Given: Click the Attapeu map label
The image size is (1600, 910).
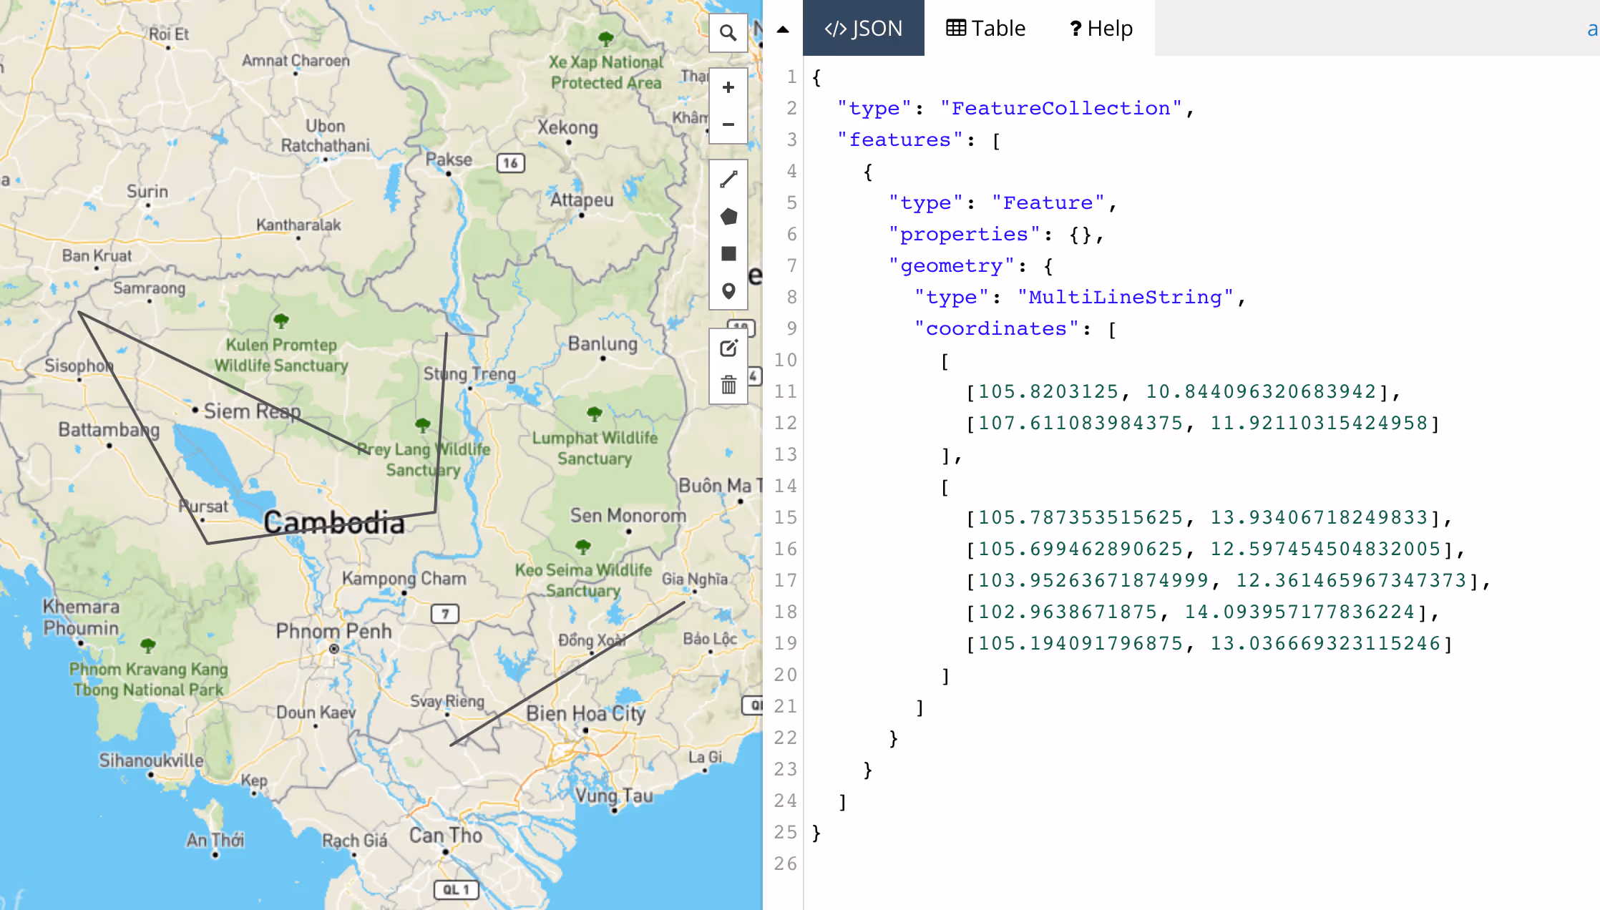Looking at the screenshot, I should (x=581, y=200).
